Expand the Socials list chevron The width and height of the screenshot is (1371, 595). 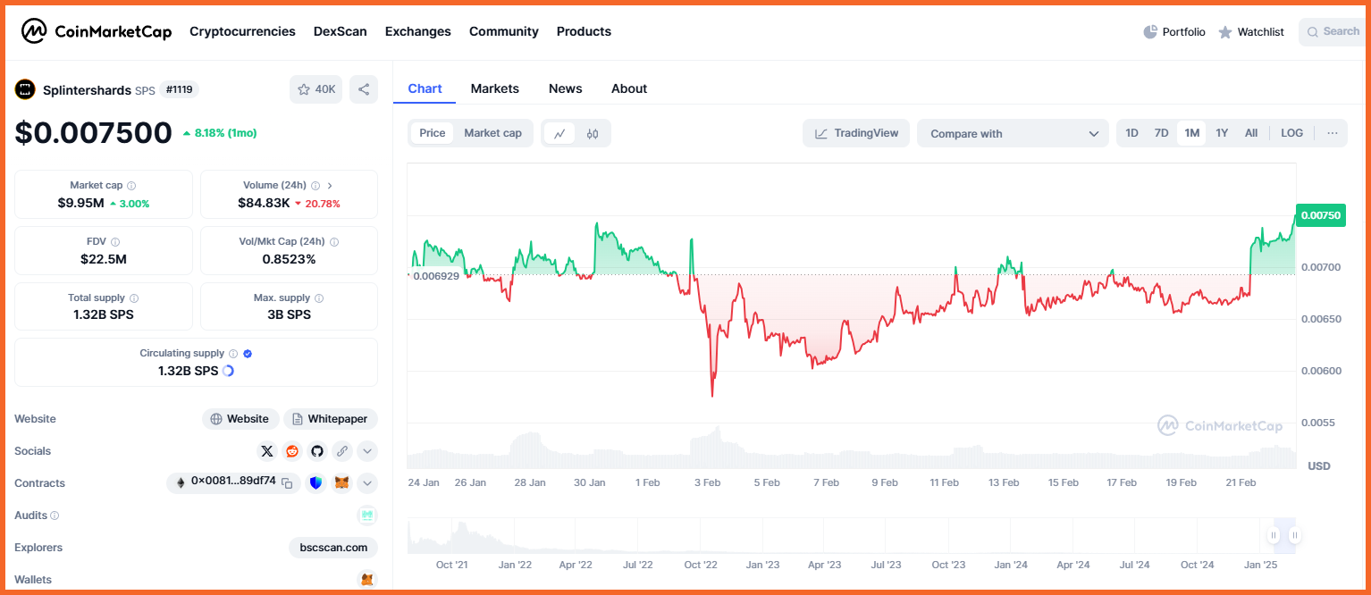click(x=367, y=451)
